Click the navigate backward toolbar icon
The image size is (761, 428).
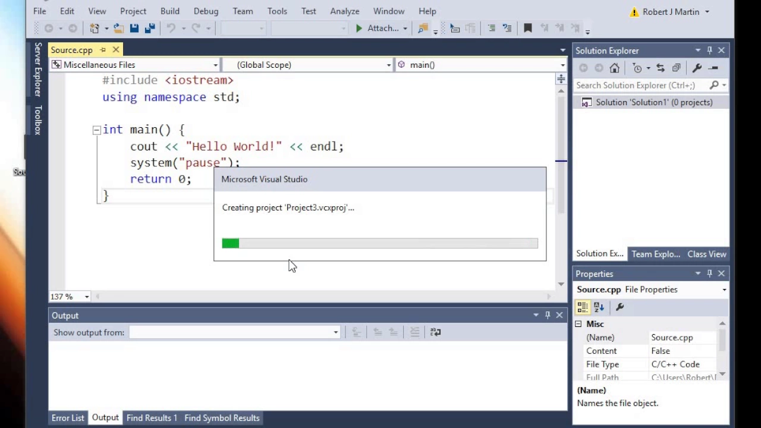[x=49, y=28]
